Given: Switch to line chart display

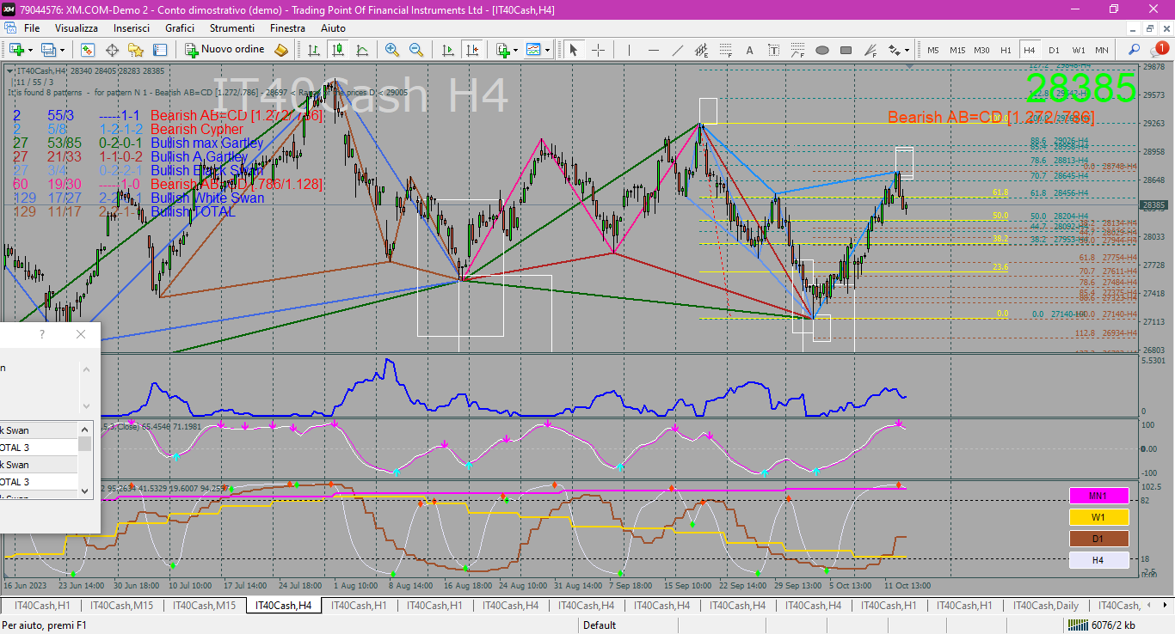Looking at the screenshot, I should 362,50.
